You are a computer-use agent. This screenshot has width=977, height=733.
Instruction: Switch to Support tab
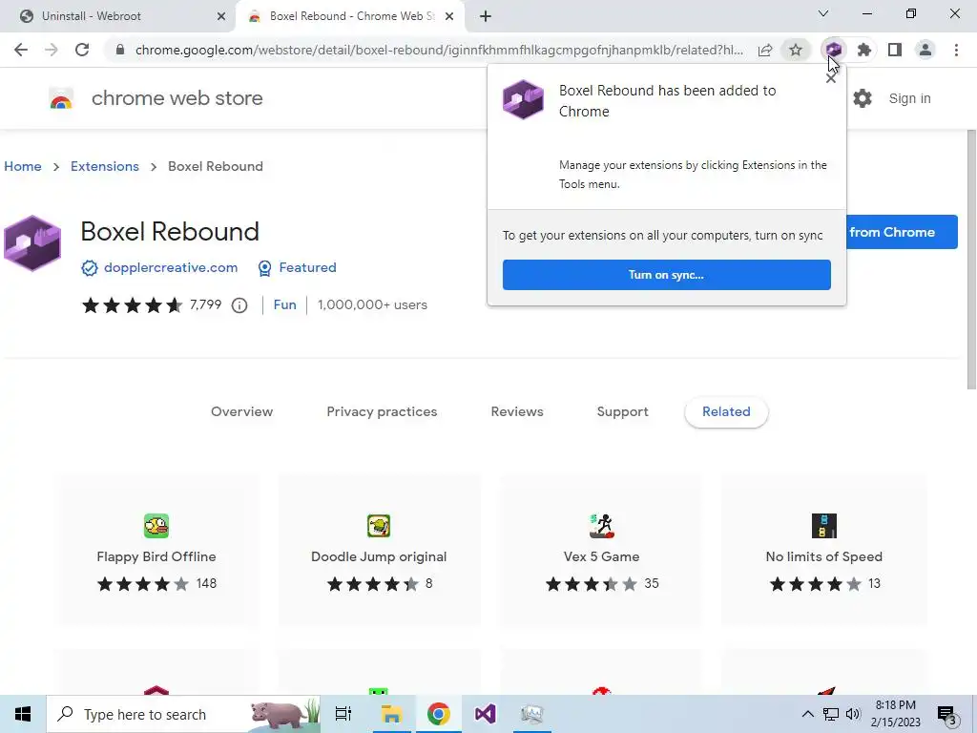[622, 411]
